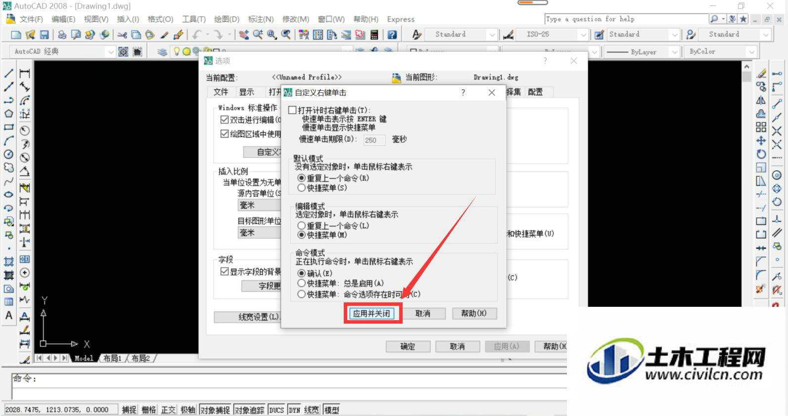Switch to the 配置 tab in Options
The width and height of the screenshot is (788, 416).
(x=535, y=92)
